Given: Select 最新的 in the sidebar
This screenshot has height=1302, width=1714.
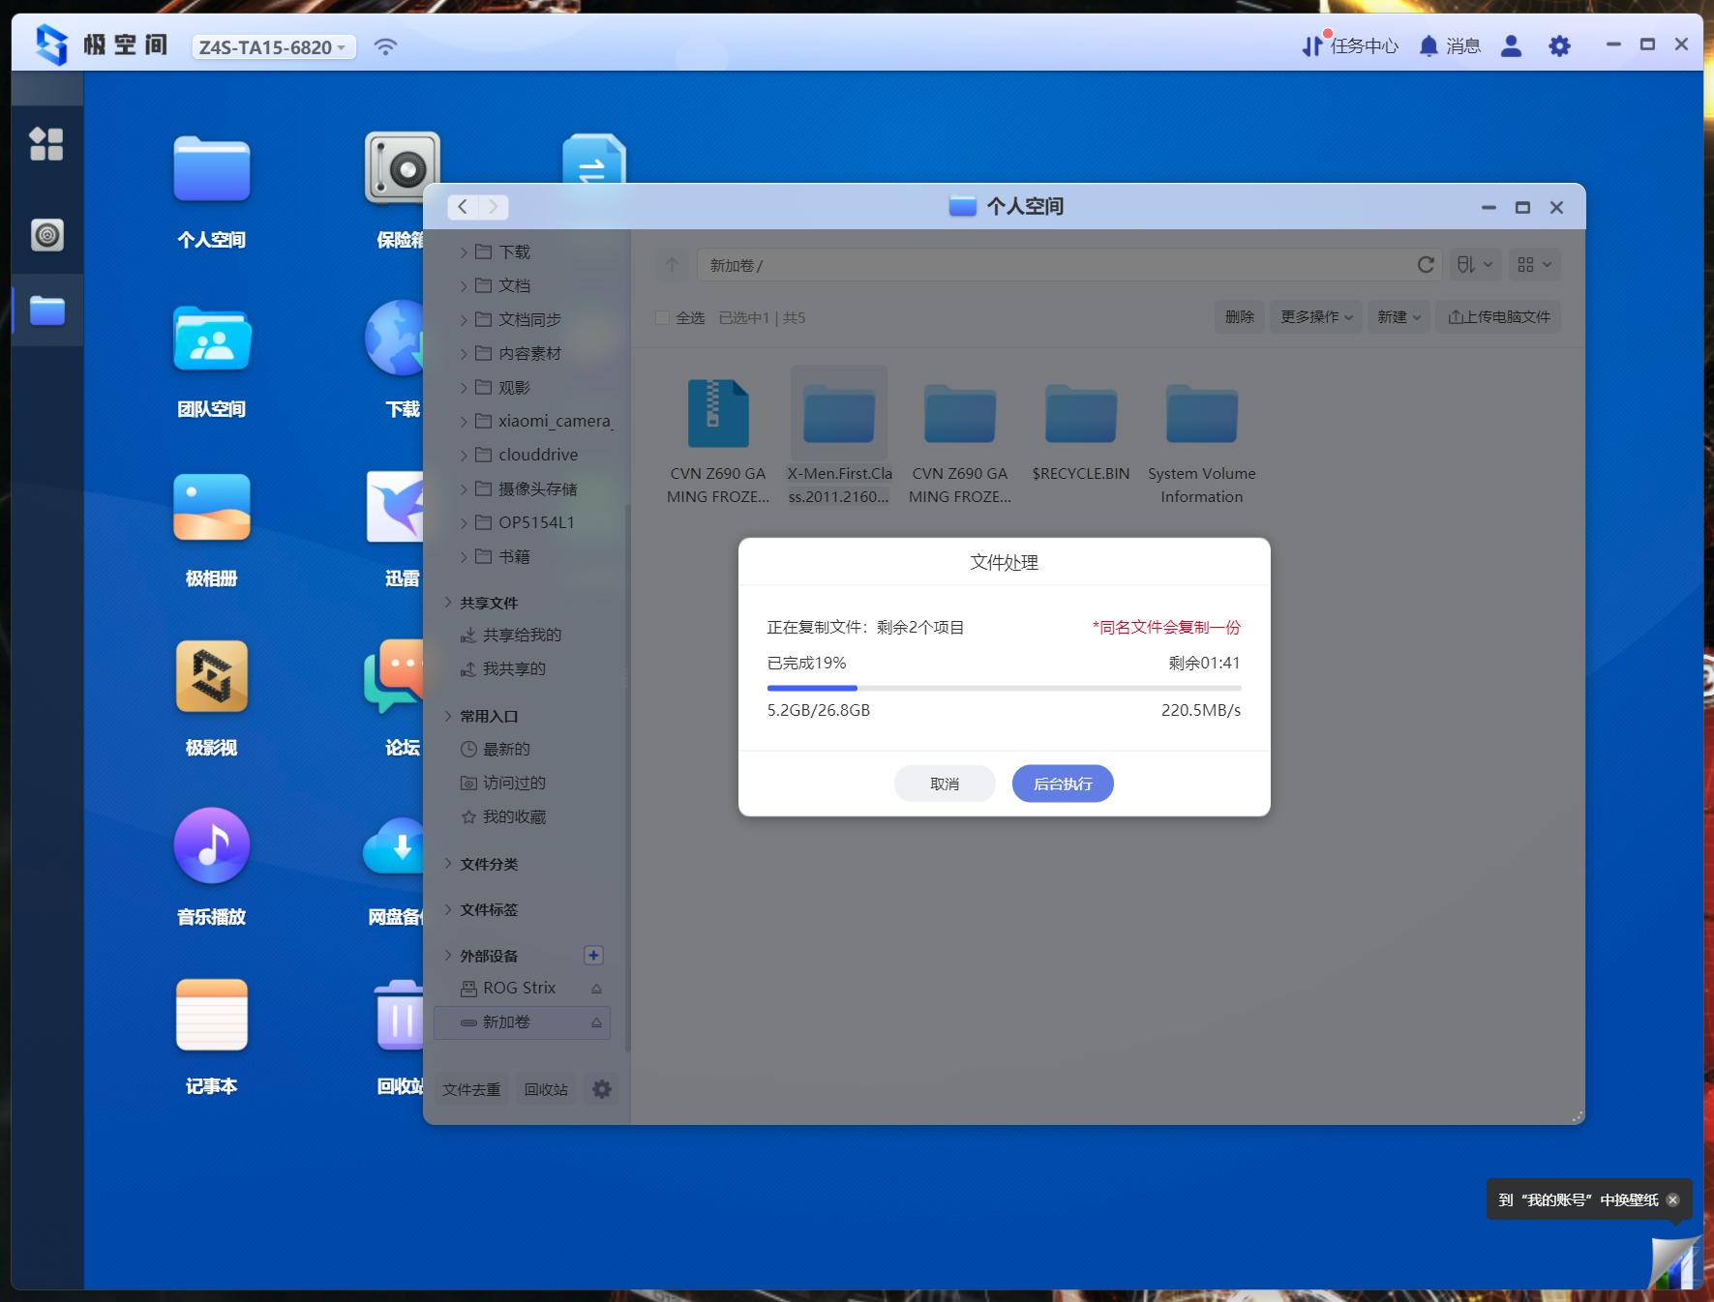Looking at the screenshot, I should coord(505,749).
